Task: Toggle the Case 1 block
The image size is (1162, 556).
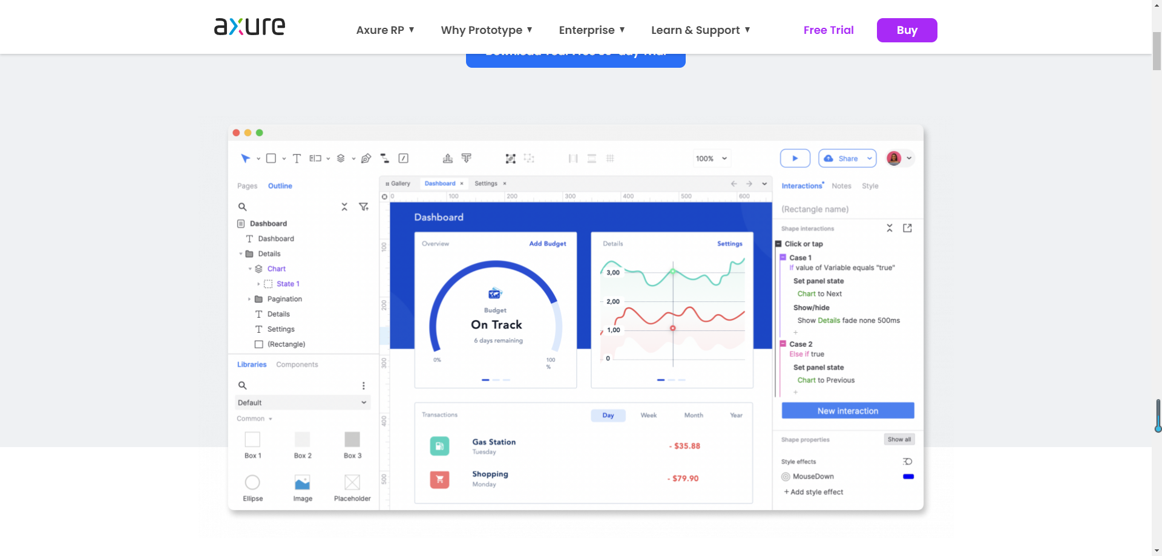Action: pyautogui.click(x=783, y=257)
